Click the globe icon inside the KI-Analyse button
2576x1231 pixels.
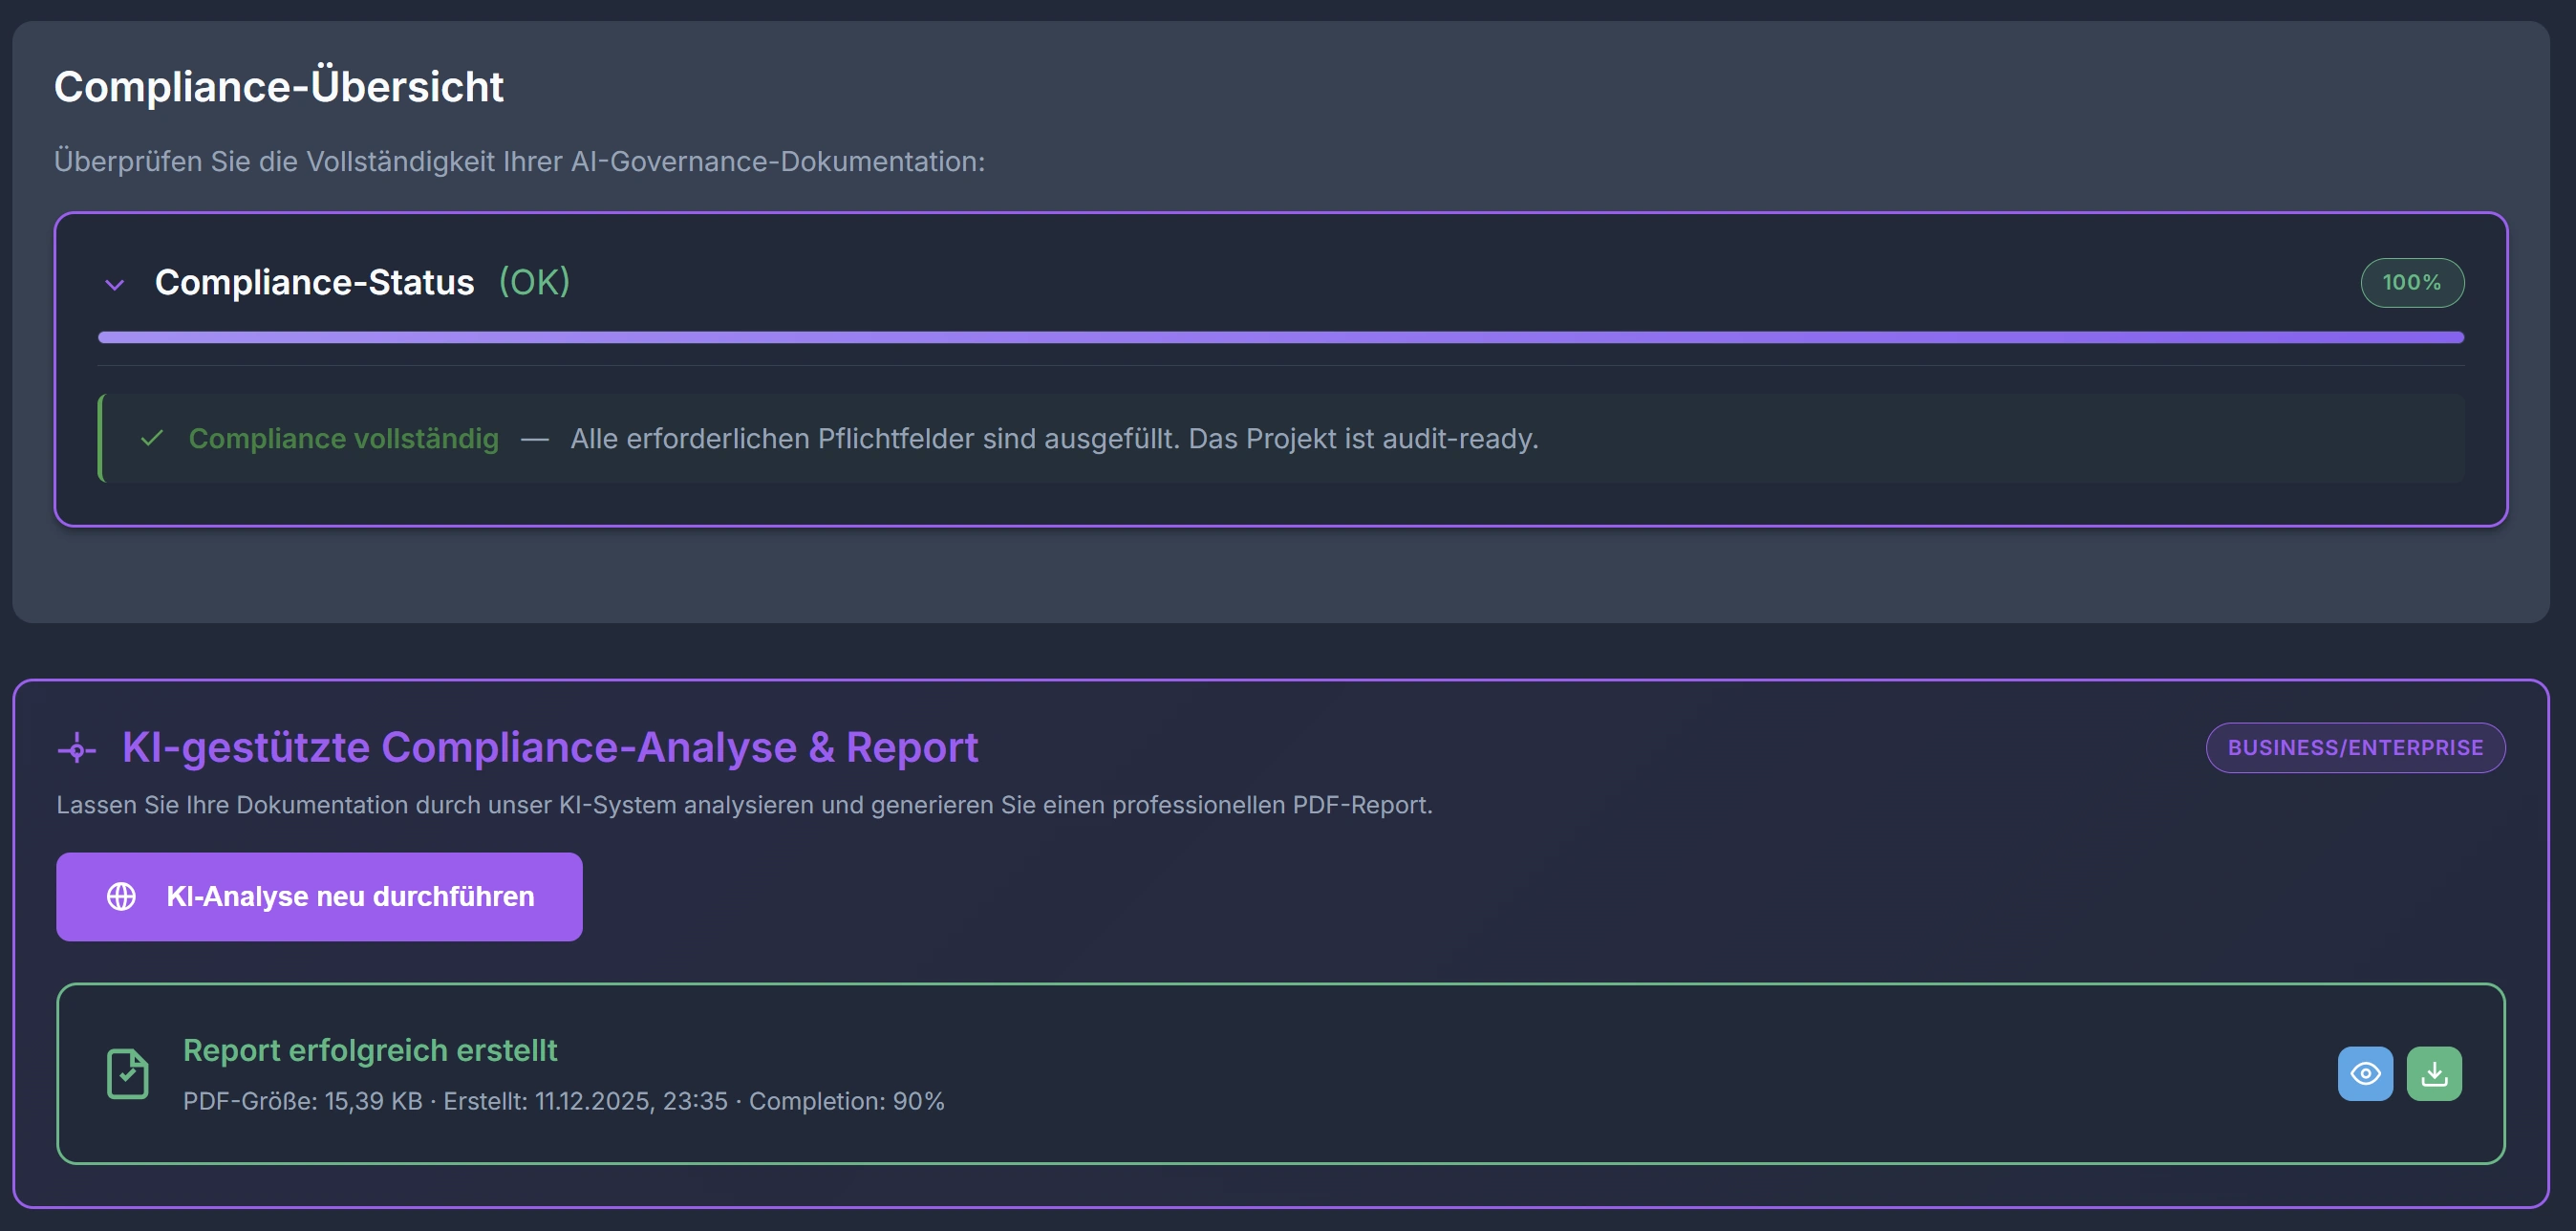(x=123, y=896)
